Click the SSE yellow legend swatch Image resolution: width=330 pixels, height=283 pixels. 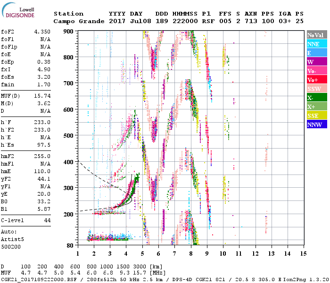315,116
